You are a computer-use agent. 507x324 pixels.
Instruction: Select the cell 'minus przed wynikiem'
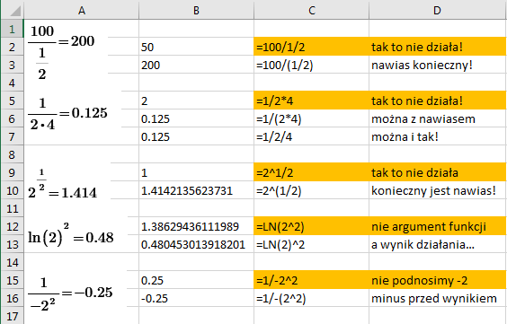click(438, 298)
